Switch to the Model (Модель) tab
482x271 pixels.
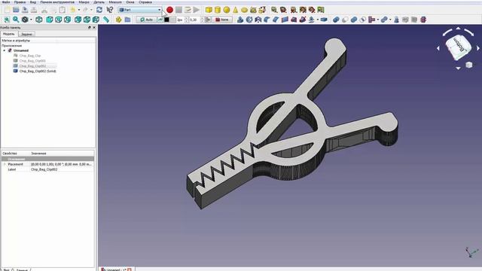9,34
